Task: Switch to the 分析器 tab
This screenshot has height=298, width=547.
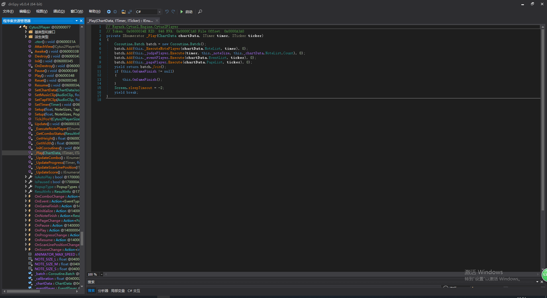Action: pos(103,291)
